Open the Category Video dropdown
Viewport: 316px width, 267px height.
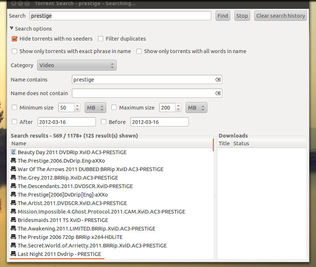(x=77, y=65)
